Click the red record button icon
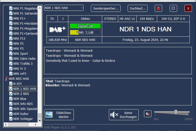The width and height of the screenshot is (196, 131). tap(158, 8)
